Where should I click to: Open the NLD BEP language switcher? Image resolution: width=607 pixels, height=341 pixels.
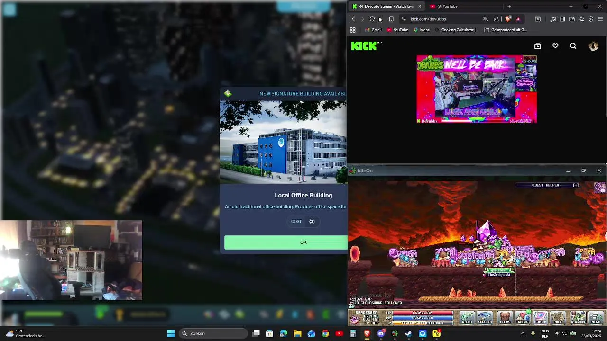545,333
